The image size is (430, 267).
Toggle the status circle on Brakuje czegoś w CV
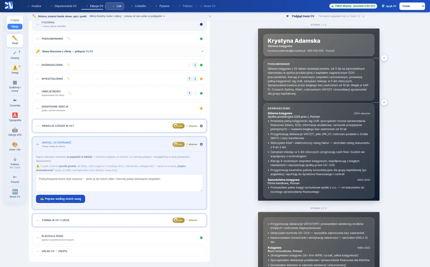click(x=201, y=126)
